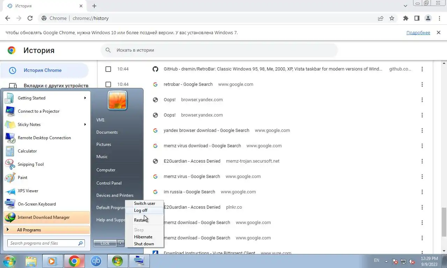Open the Extensions puzzle icon
Image resolution: width=447 pixels, height=268 pixels.
(x=405, y=18)
